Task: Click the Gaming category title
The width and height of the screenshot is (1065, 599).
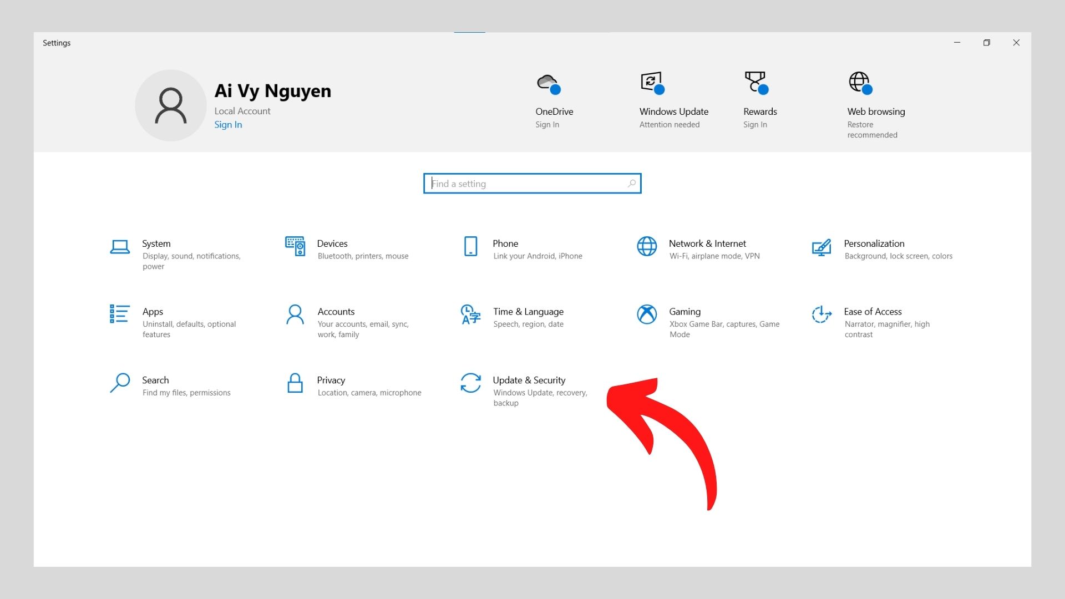Action: tap(684, 312)
